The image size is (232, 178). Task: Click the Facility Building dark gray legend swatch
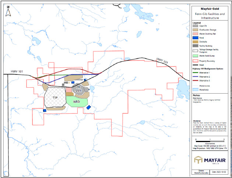(195, 46)
